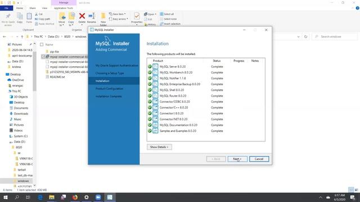Open the File menu in Explorer
This screenshot has height=202, width=360.
[6, 8]
